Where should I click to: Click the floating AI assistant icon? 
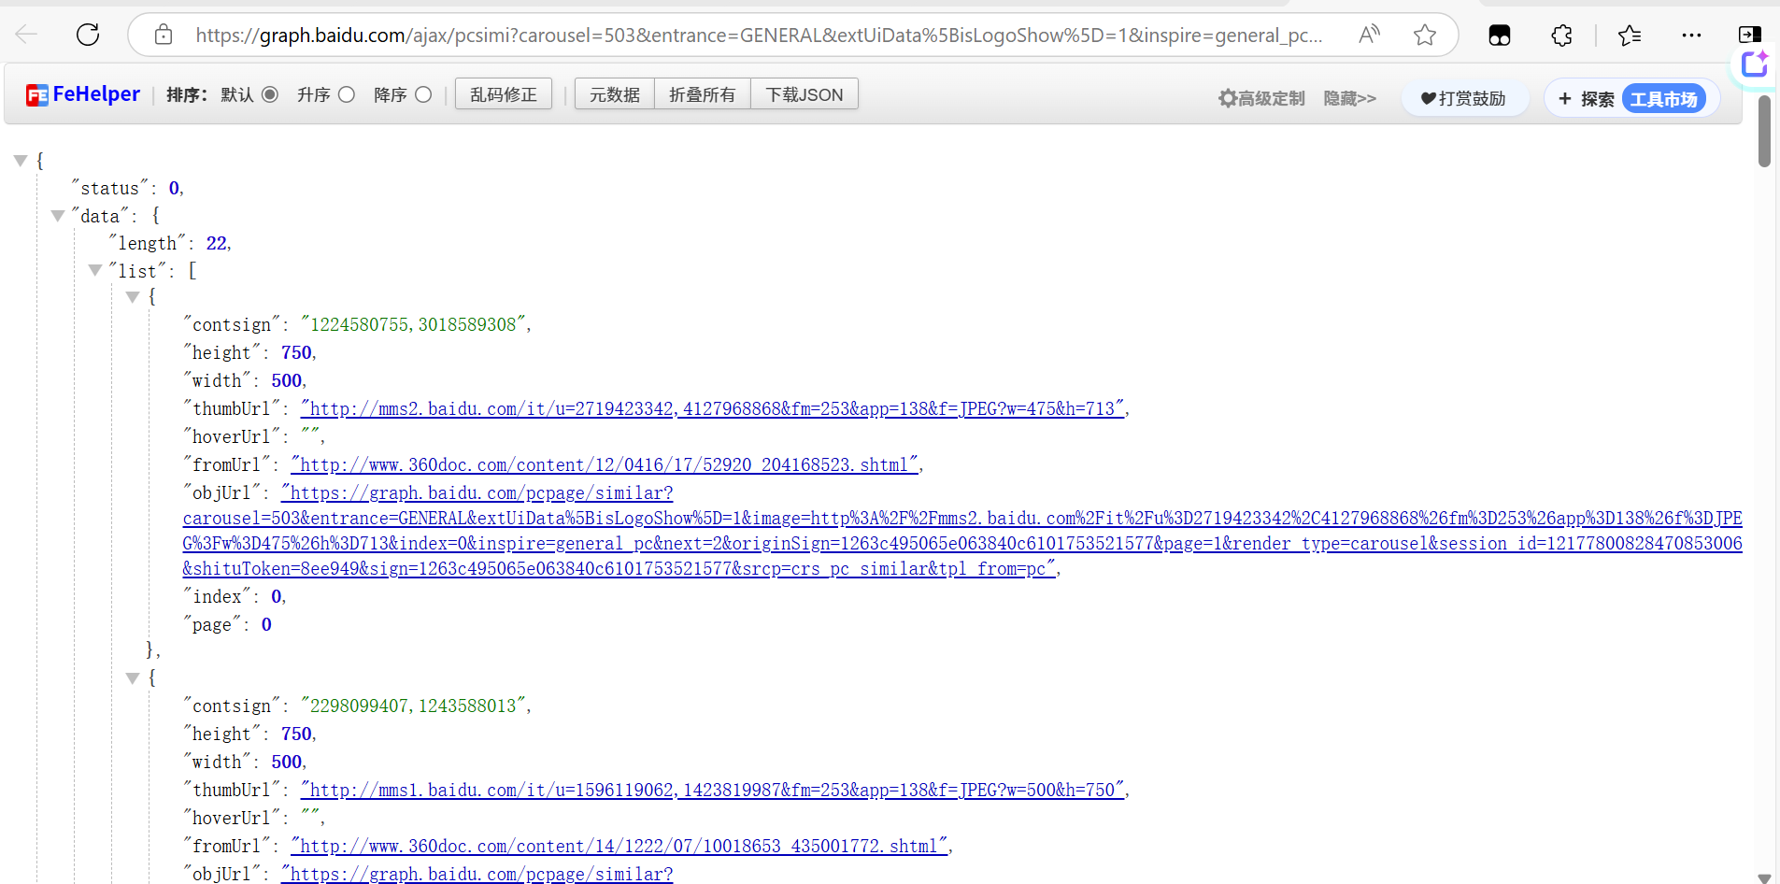[x=1755, y=64]
